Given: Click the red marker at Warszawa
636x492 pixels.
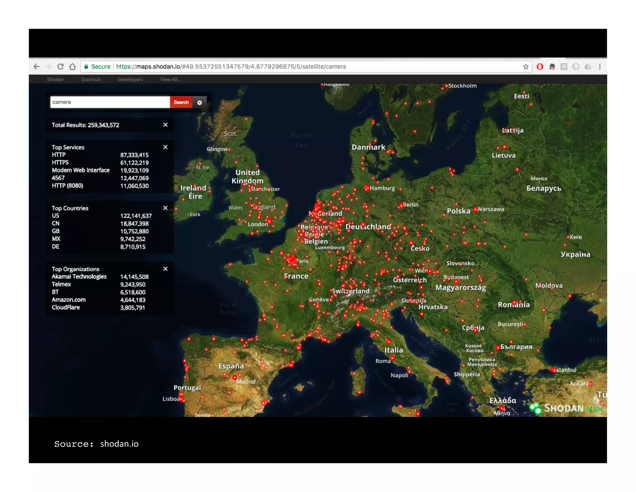Looking at the screenshot, I should 475,210.
